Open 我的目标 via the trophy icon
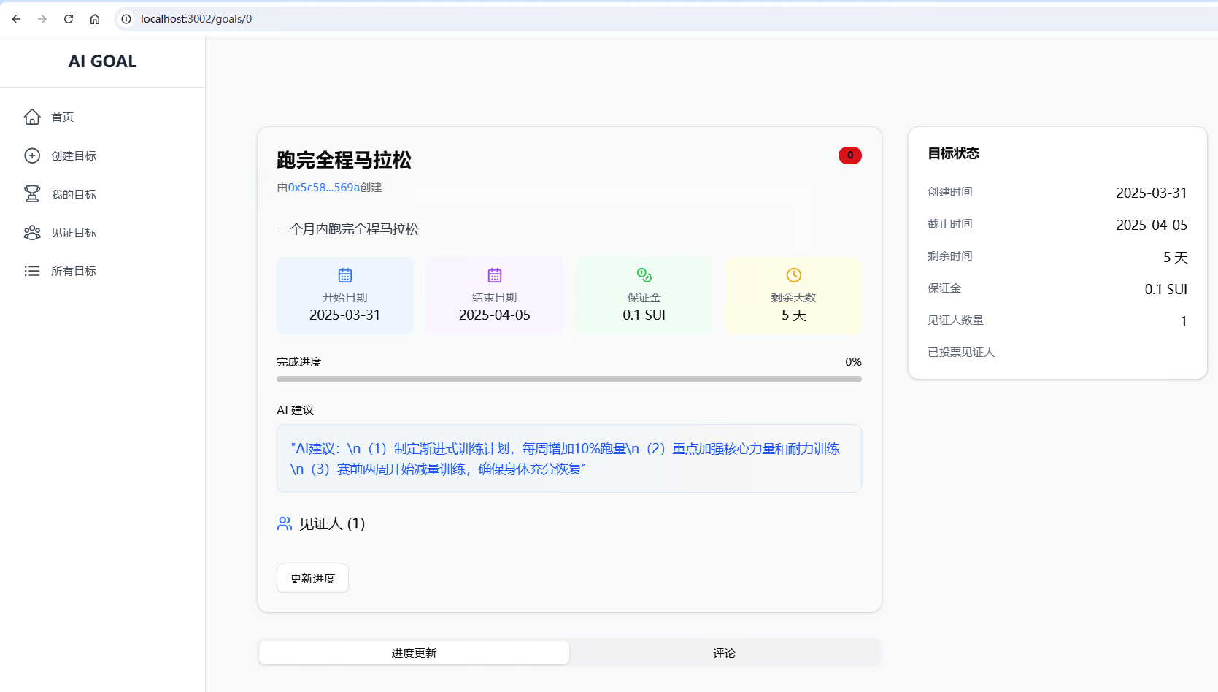Screen dimensions: 1218x692 [32, 193]
